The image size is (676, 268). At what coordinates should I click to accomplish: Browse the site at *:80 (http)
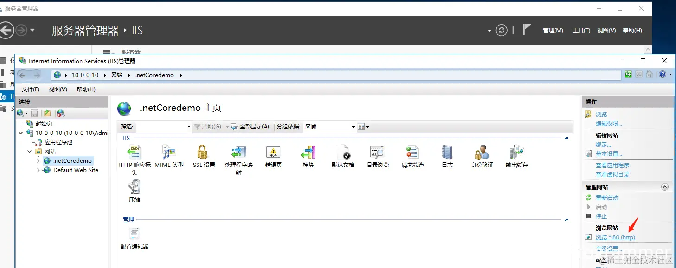tap(615, 237)
